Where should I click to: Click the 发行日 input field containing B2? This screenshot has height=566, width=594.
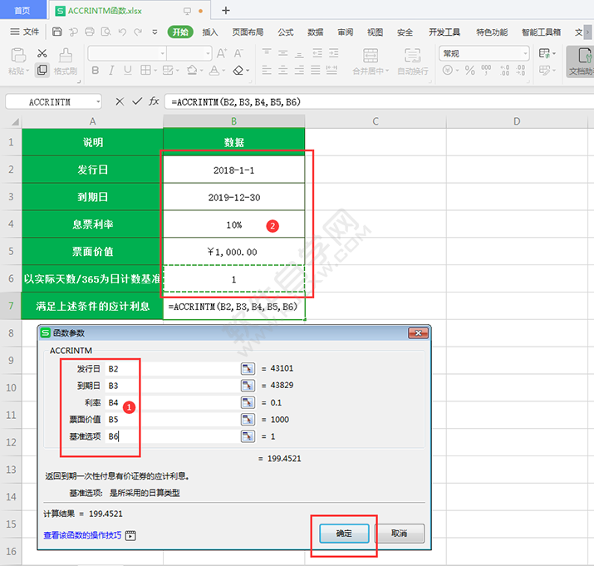[172, 368]
